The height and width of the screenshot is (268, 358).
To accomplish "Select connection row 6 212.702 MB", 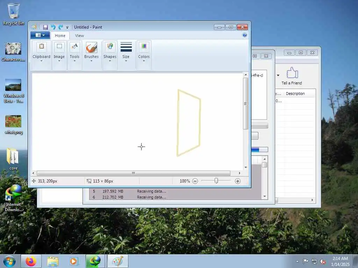I will 176,197.
